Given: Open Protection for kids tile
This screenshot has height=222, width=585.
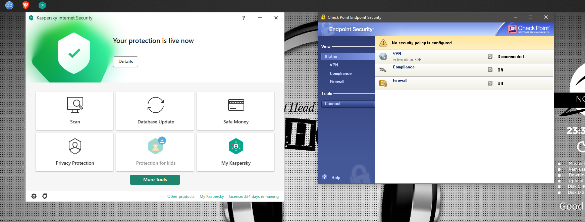Looking at the screenshot, I should (x=155, y=152).
